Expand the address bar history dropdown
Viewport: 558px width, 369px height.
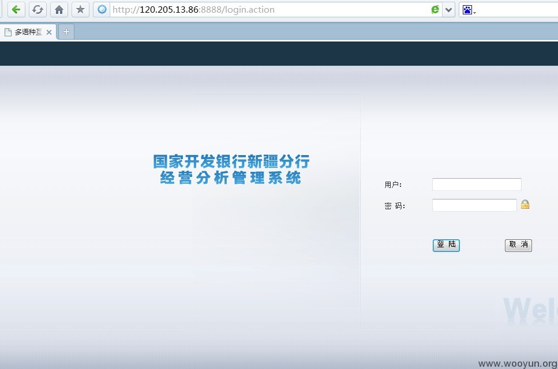449,10
